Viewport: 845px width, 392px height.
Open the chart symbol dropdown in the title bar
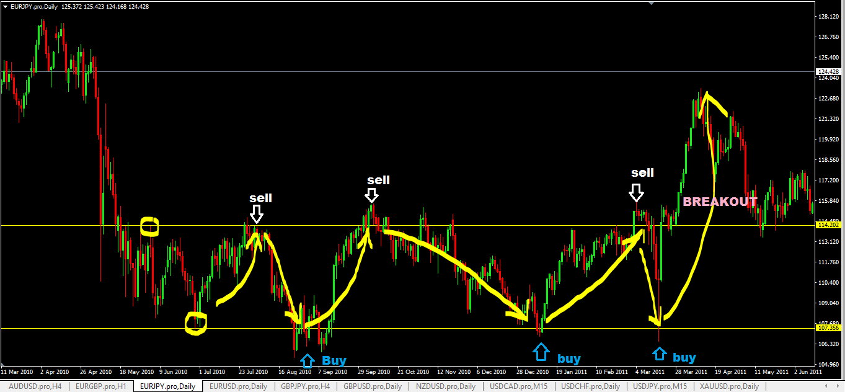coord(6,6)
